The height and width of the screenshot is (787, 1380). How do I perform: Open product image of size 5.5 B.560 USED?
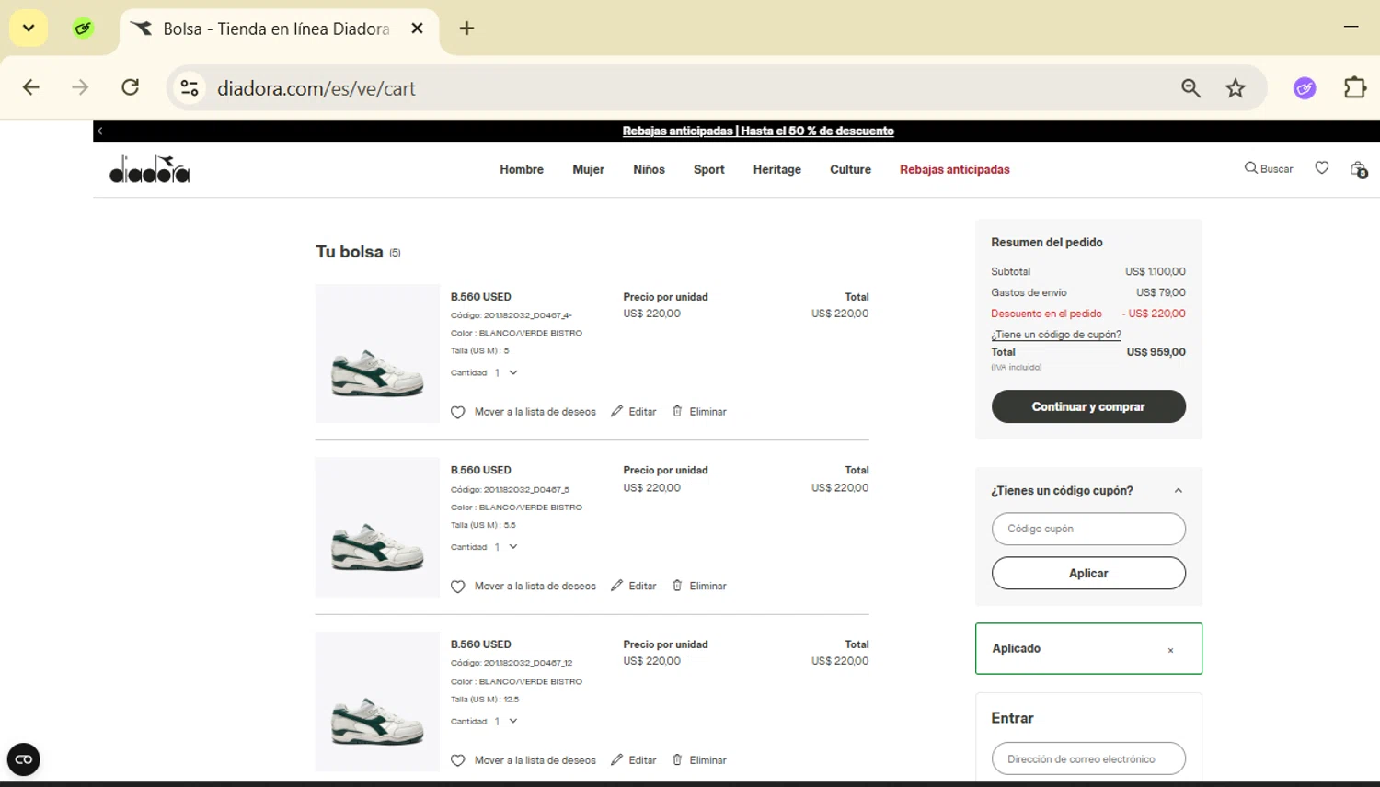(x=377, y=528)
